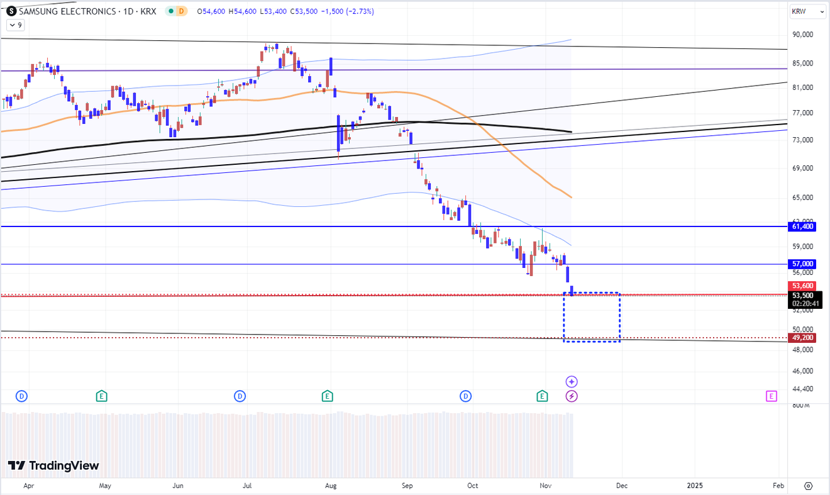
Task: Click the 81,000 price axis label
Action: [x=802, y=87]
